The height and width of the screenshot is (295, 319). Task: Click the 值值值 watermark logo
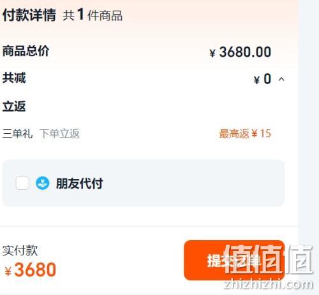[269, 259]
